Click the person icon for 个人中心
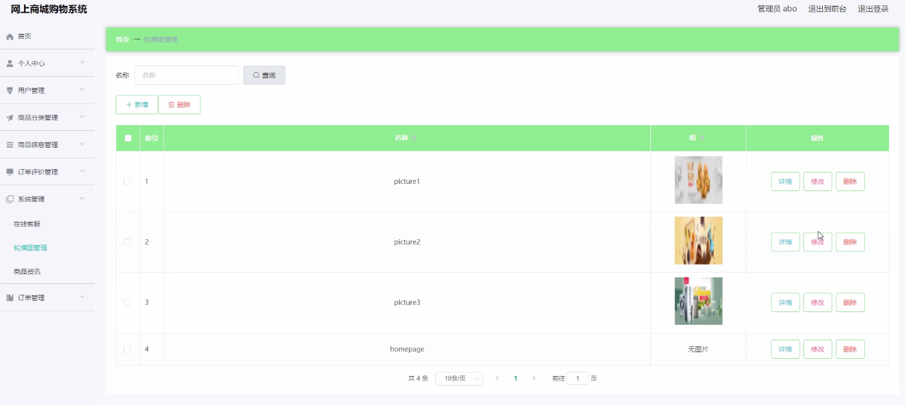905x405 pixels. pyautogui.click(x=10, y=63)
